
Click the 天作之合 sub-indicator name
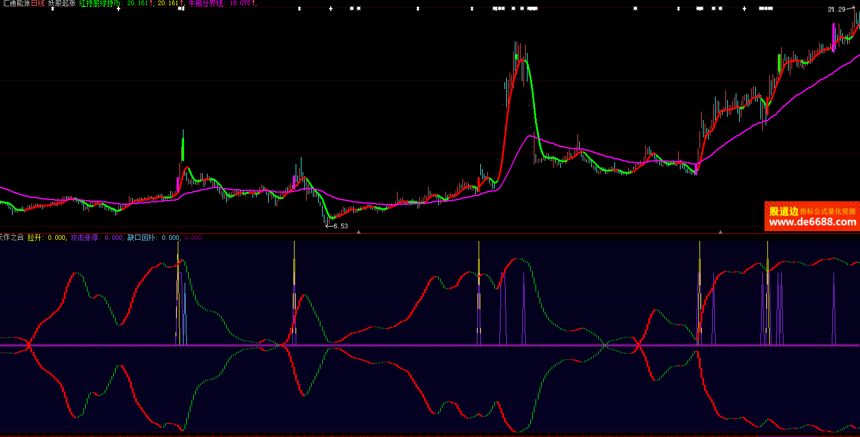click(x=12, y=237)
